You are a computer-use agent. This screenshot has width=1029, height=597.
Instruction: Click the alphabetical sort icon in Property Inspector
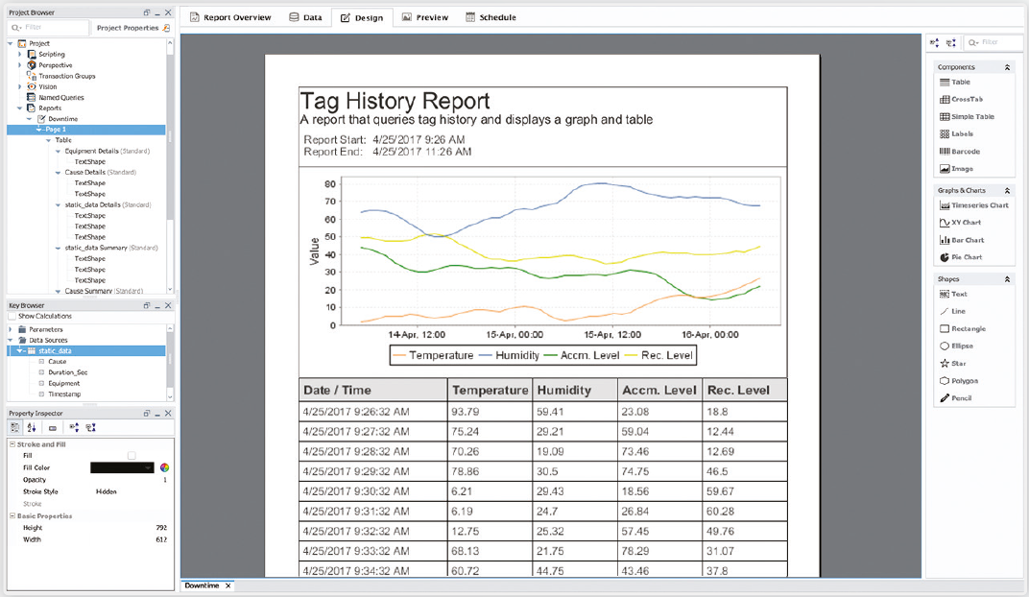31,428
